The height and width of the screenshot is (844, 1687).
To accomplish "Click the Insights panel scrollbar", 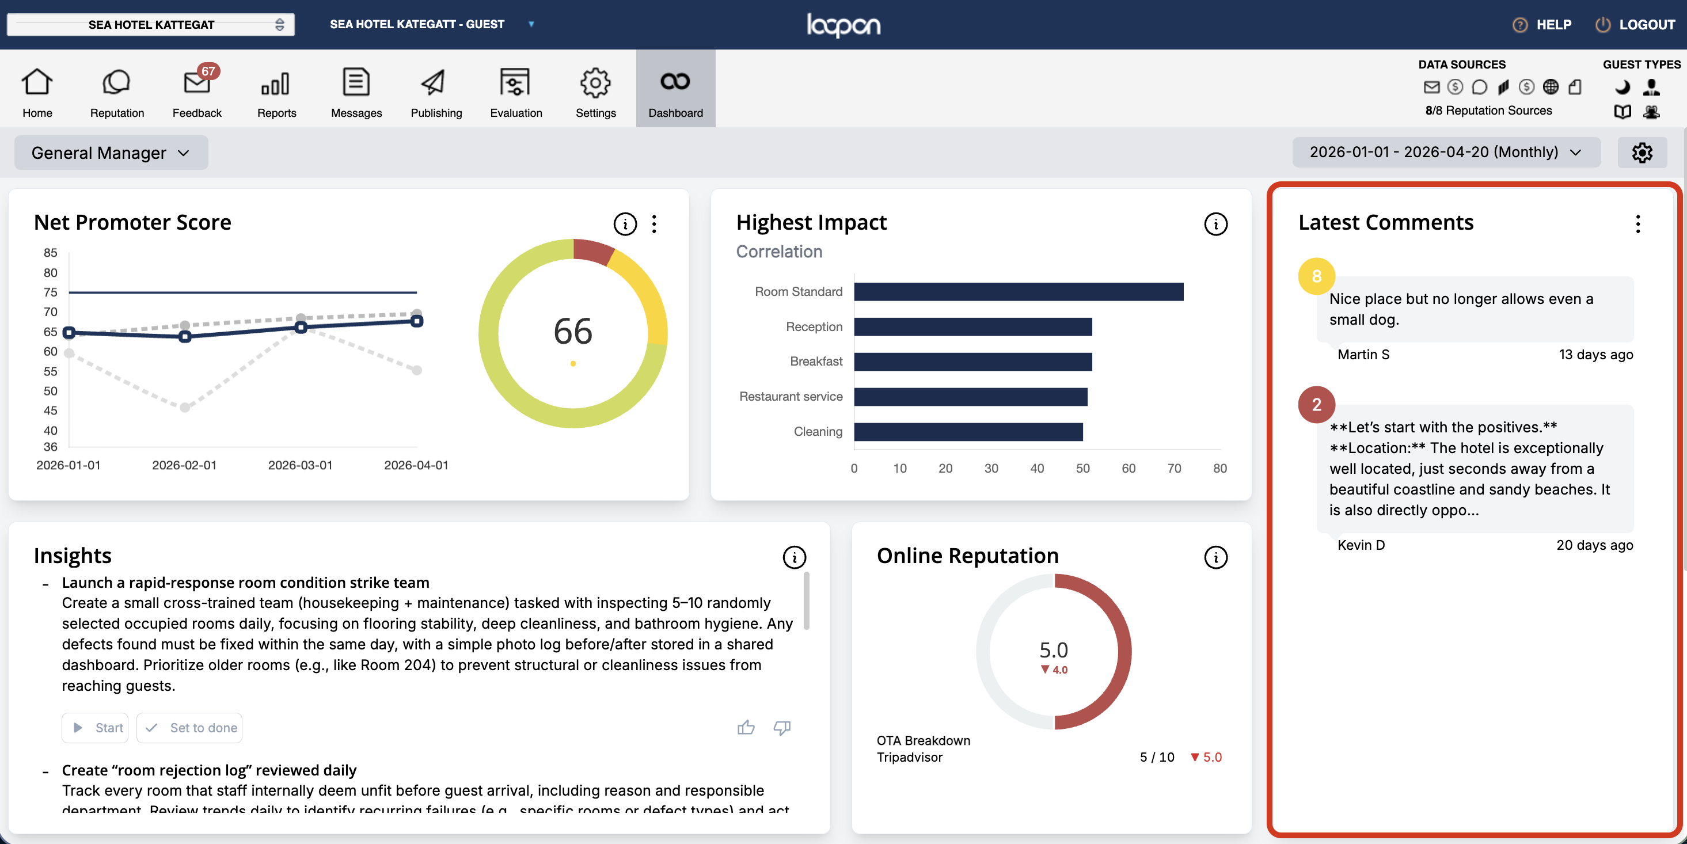I will [x=806, y=600].
